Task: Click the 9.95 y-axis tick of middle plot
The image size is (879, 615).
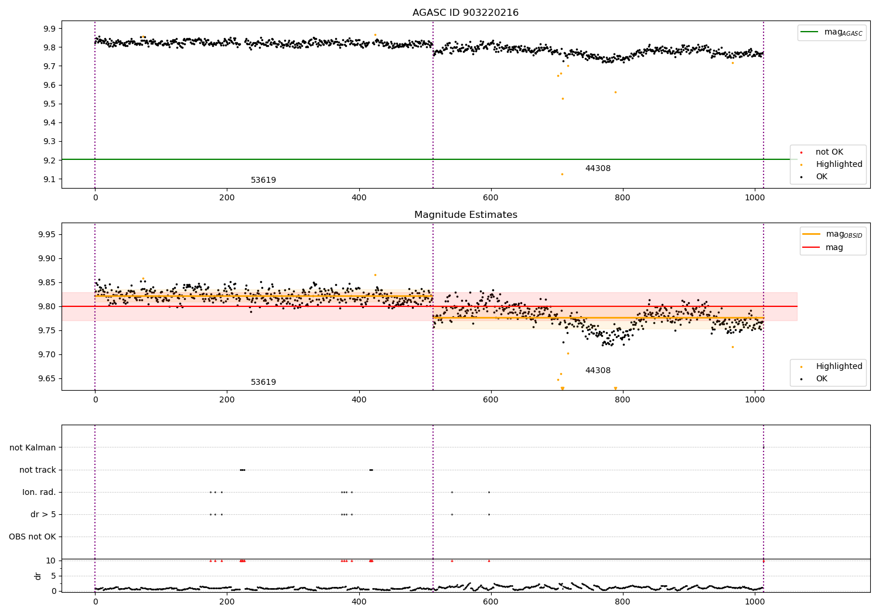Action: pyautogui.click(x=47, y=235)
